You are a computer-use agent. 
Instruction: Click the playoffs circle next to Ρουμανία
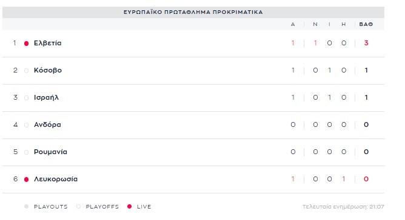click(x=26, y=152)
